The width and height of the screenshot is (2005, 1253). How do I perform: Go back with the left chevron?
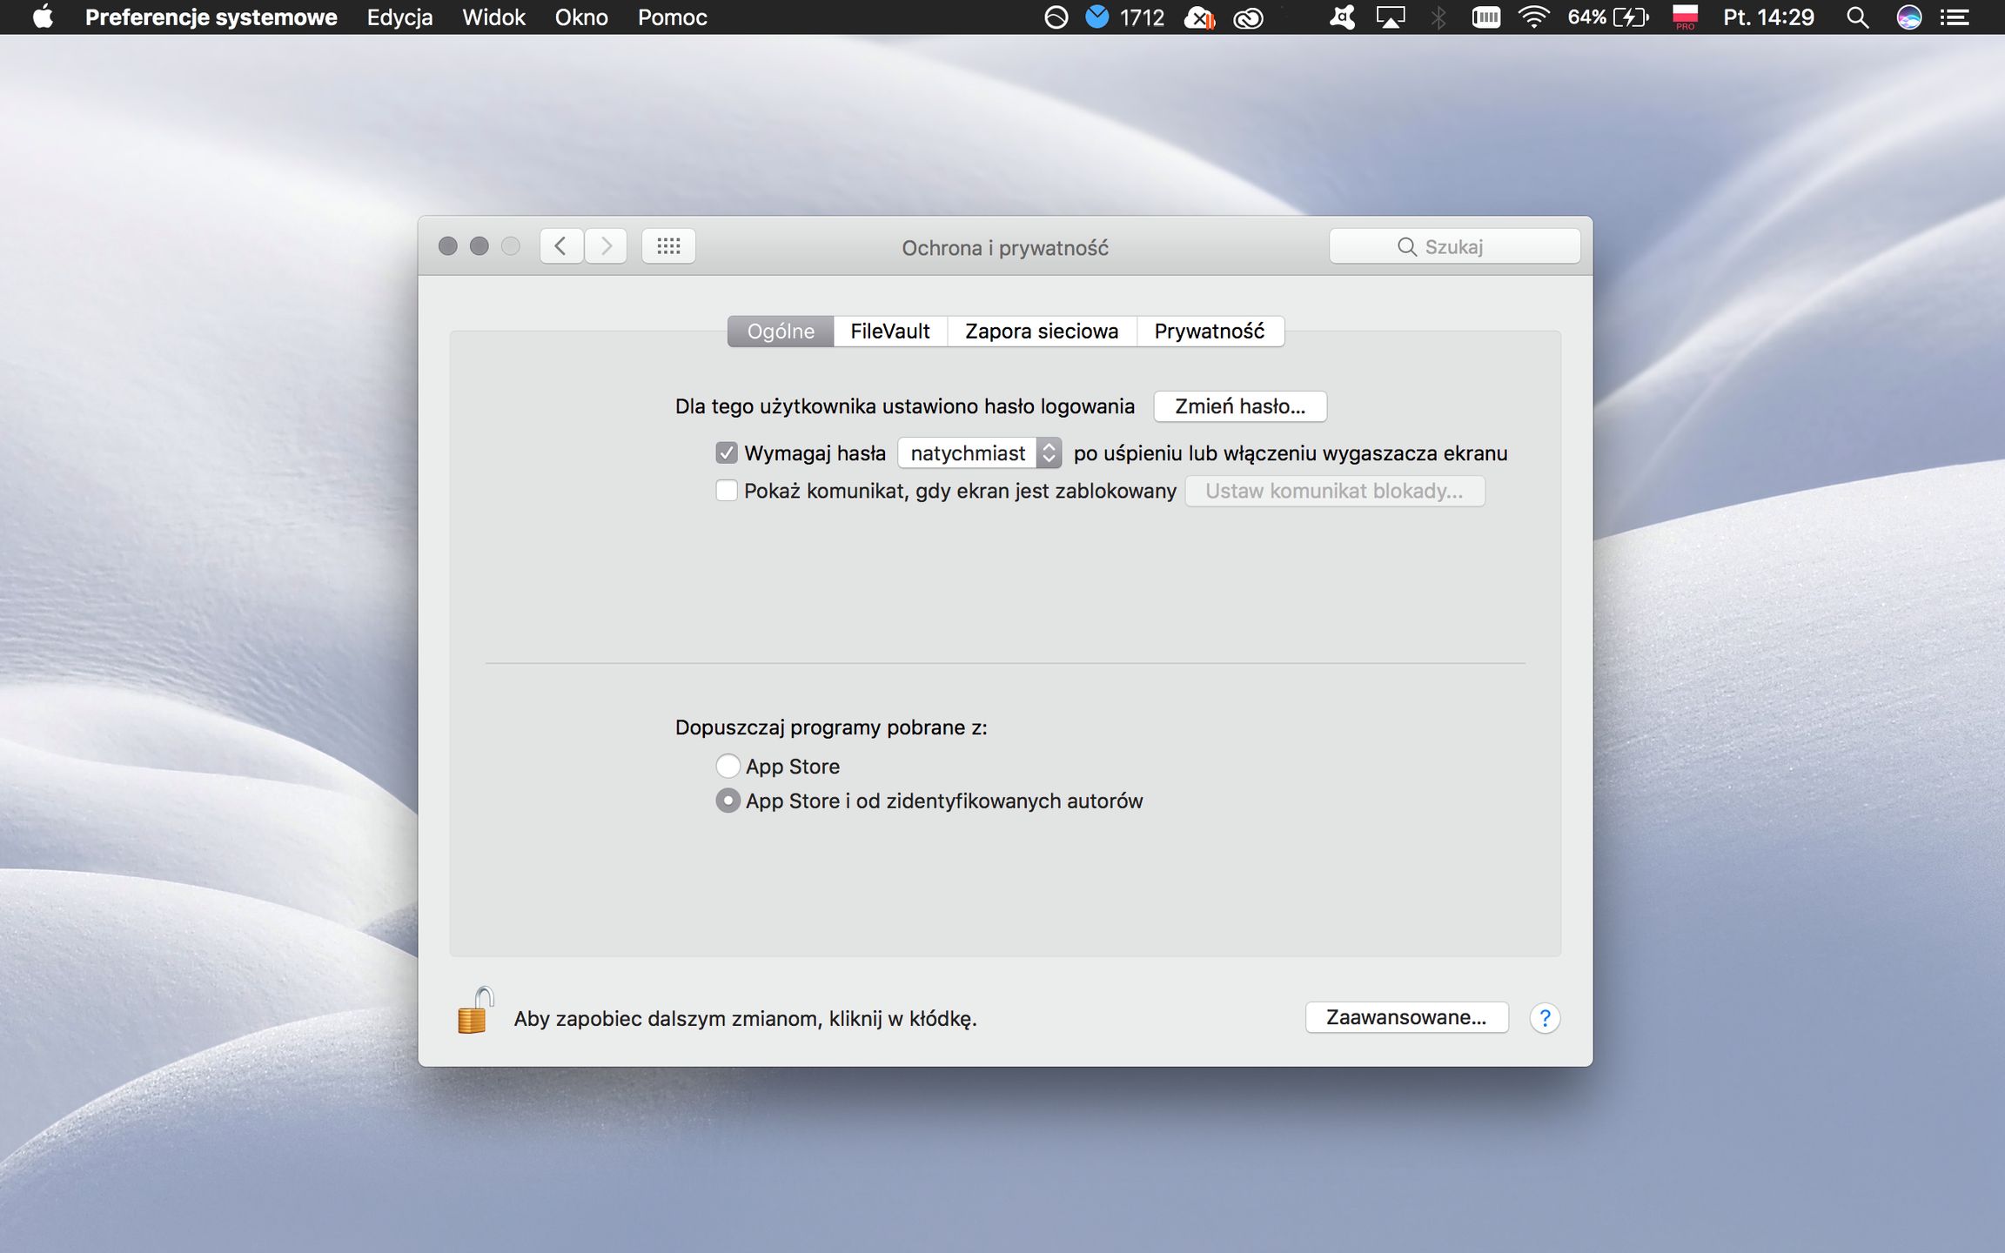point(561,246)
